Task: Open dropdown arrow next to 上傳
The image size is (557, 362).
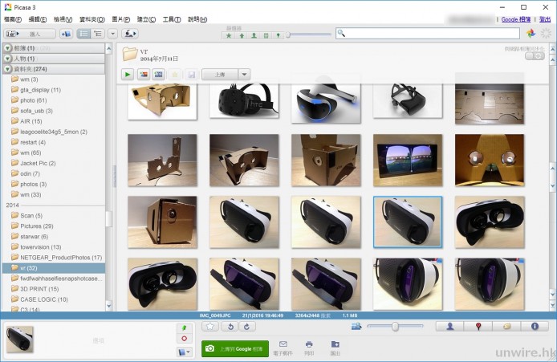Action: tap(244, 74)
